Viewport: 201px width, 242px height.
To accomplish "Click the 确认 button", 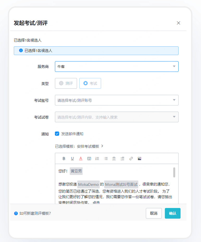I will (x=172, y=213).
